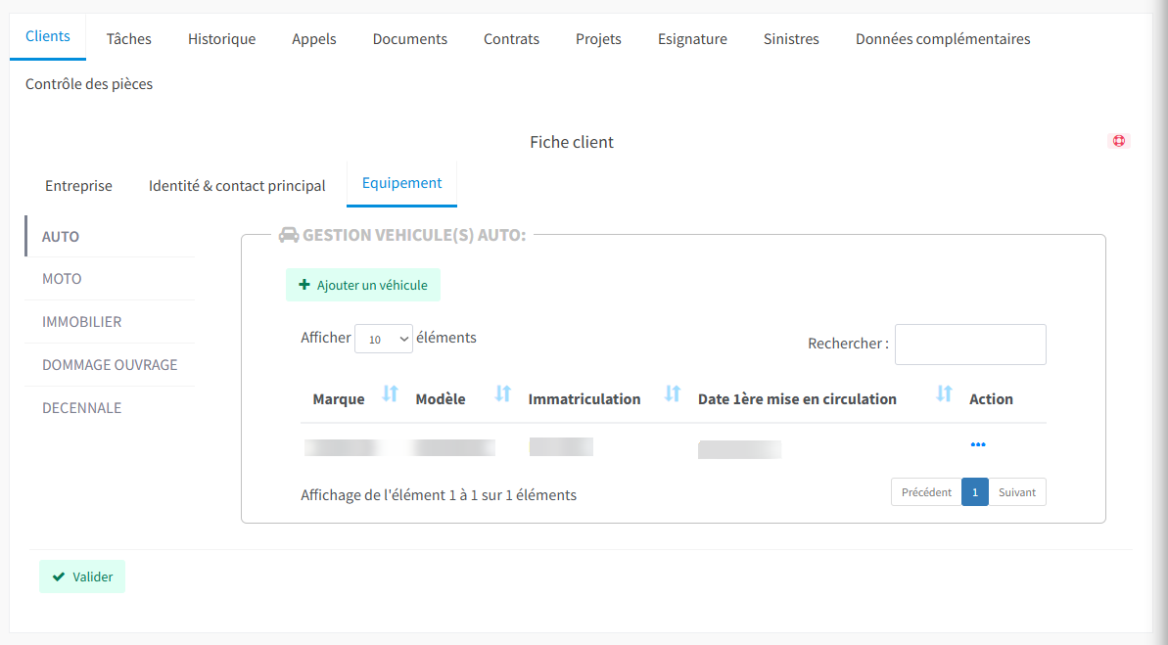Open the Contrats tab

511,39
